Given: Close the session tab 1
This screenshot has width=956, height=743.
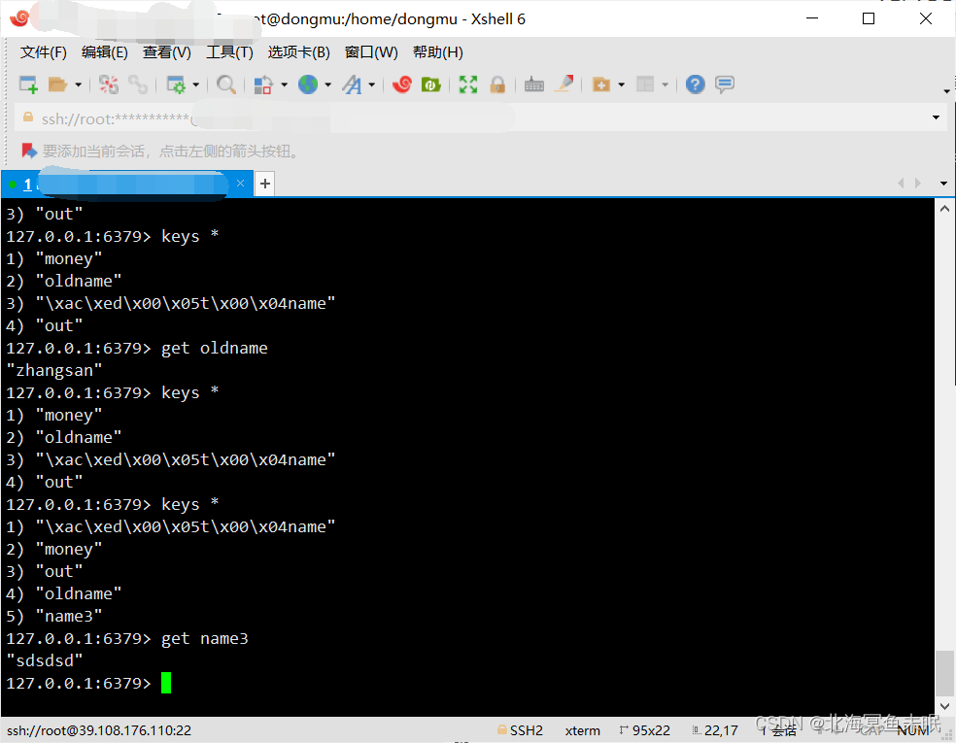Looking at the screenshot, I should pos(240,184).
